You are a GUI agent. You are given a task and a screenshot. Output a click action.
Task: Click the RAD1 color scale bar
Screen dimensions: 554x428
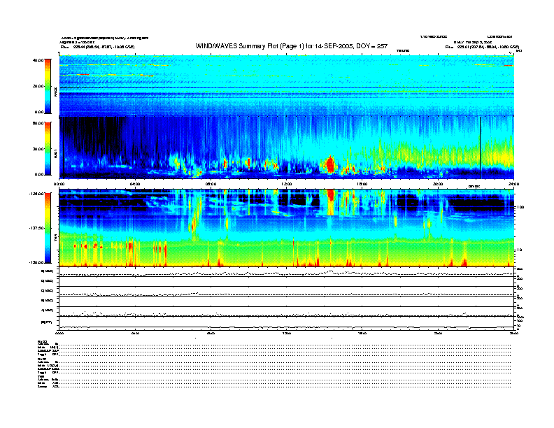click(48, 149)
